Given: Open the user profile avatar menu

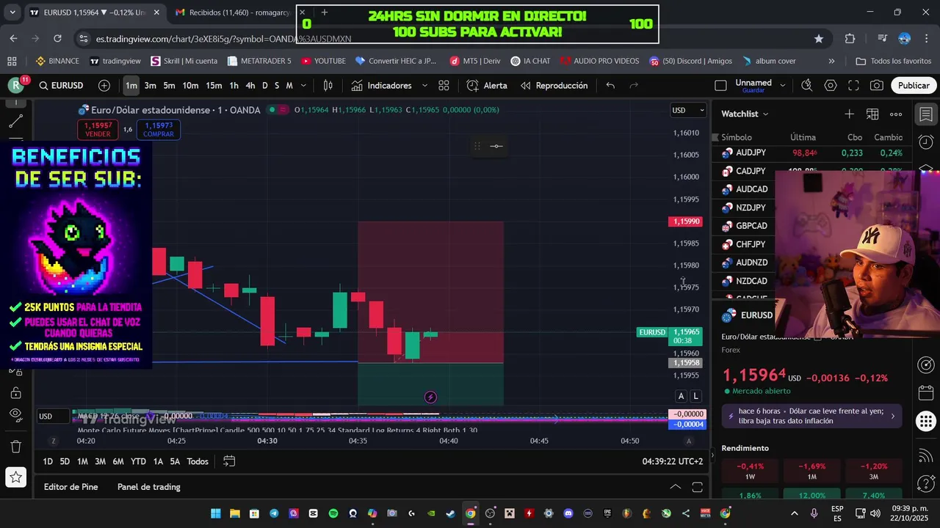Looking at the screenshot, I should [x=16, y=86].
